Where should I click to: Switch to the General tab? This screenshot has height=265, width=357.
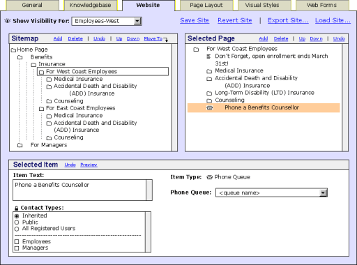32,6
